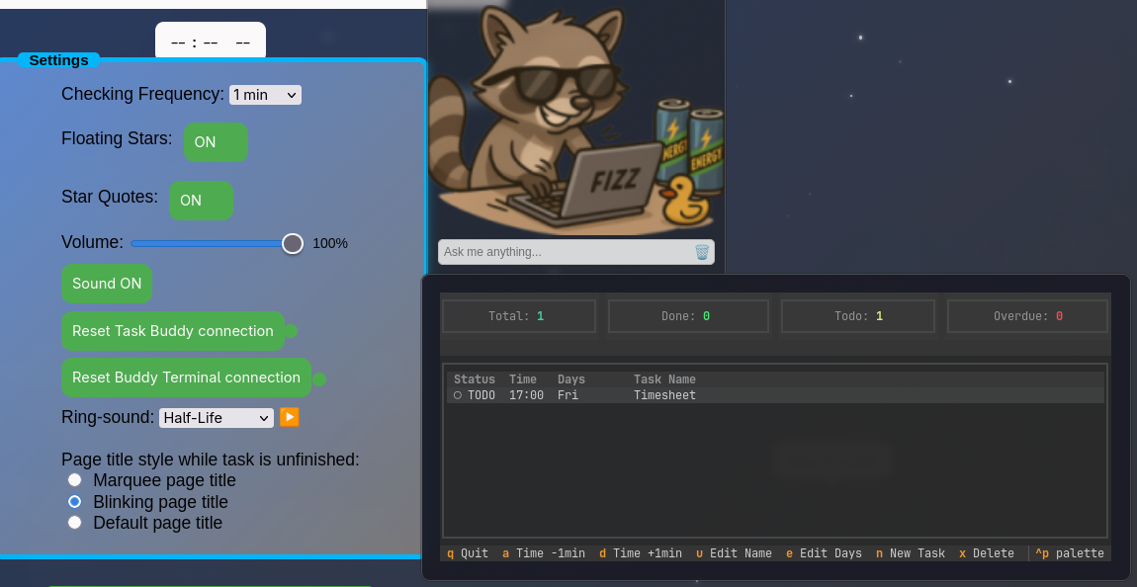The width and height of the screenshot is (1137, 587).
Task: Open the time picker field at top
Action: click(x=211, y=42)
